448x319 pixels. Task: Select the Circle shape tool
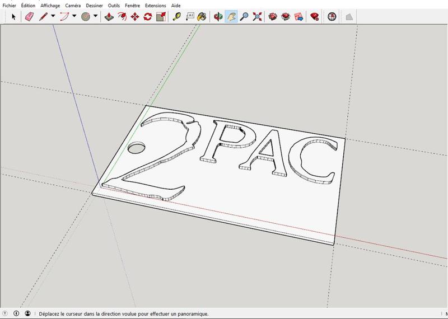coord(86,17)
